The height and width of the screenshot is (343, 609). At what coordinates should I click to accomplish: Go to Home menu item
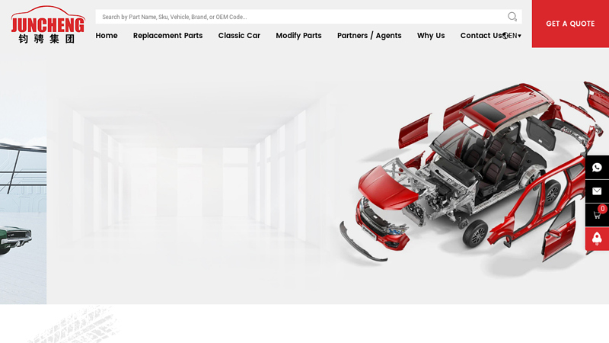pos(107,36)
